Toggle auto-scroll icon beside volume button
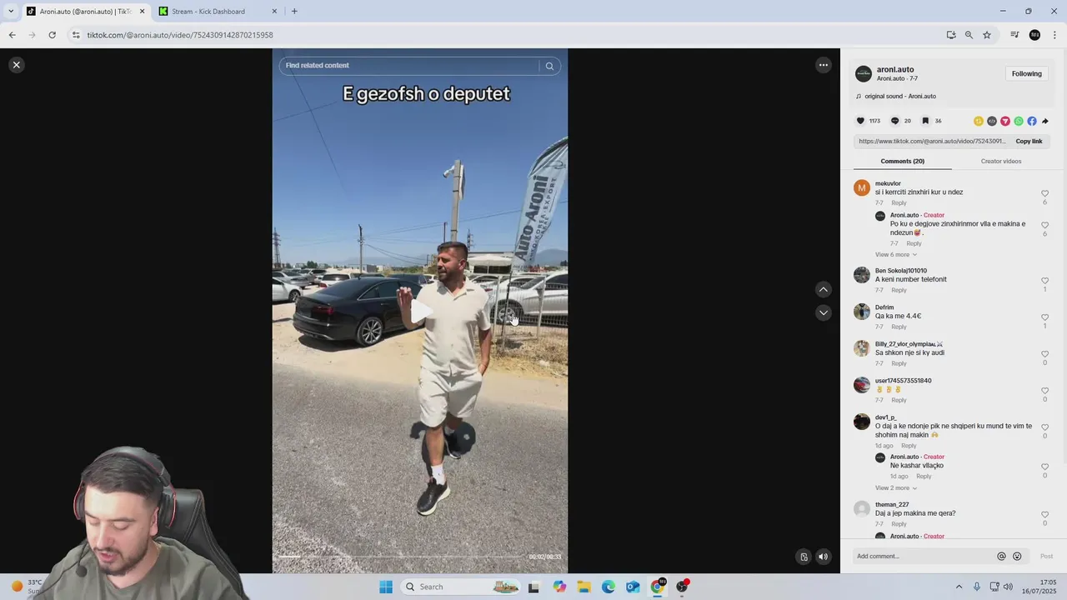The width and height of the screenshot is (1067, 600). pyautogui.click(x=804, y=557)
